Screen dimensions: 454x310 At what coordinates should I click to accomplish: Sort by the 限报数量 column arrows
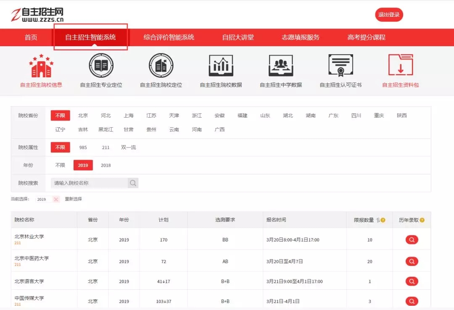coord(378,220)
